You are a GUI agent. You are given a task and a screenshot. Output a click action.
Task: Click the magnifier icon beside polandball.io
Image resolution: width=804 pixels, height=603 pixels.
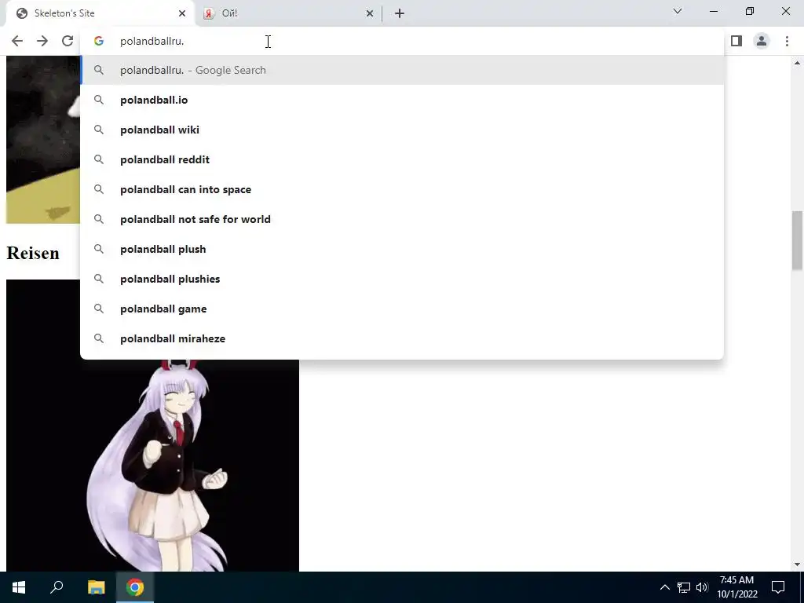(98, 100)
